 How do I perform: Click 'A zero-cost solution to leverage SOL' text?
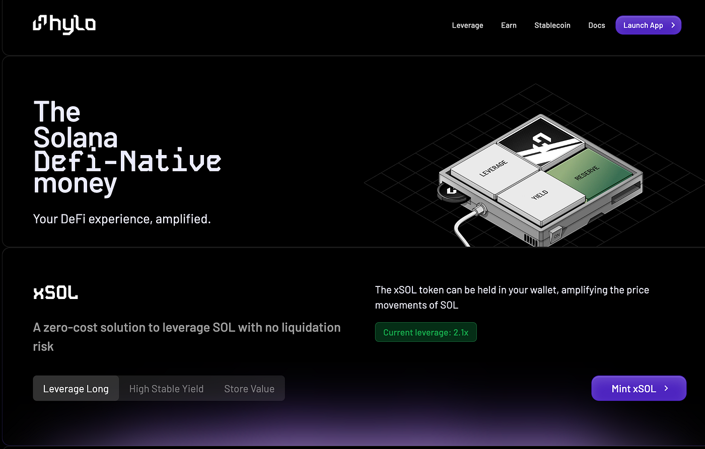(187, 337)
